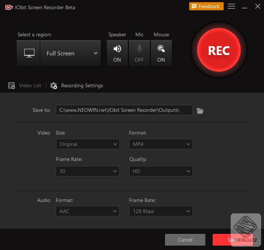Minimize the IObit Screen Recorder window
The height and width of the screenshot is (250, 264).
pos(245,8)
